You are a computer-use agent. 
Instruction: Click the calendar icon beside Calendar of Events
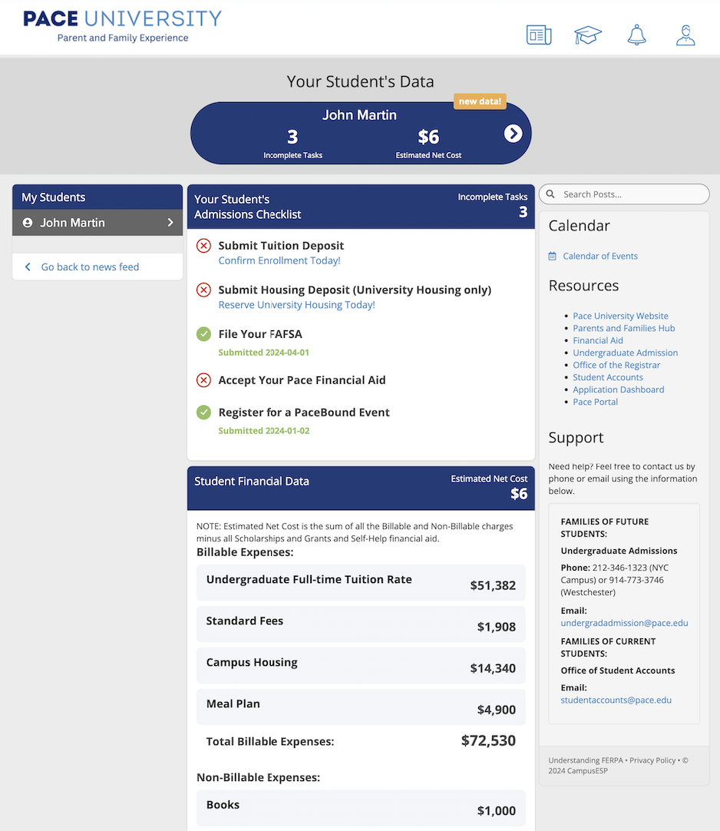[553, 255]
